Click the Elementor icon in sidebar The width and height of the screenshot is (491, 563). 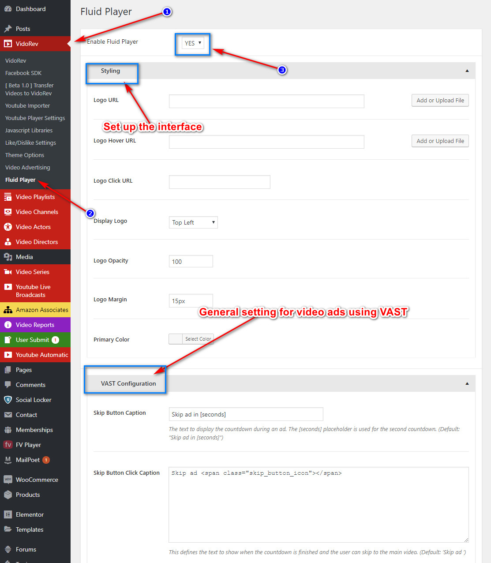point(8,514)
